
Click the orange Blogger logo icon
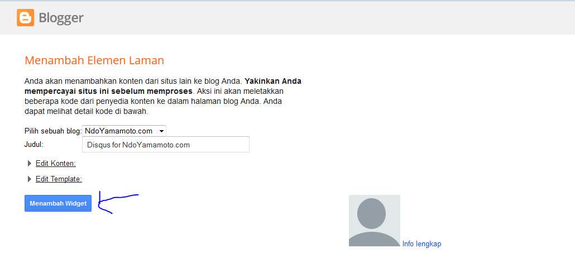(25, 18)
